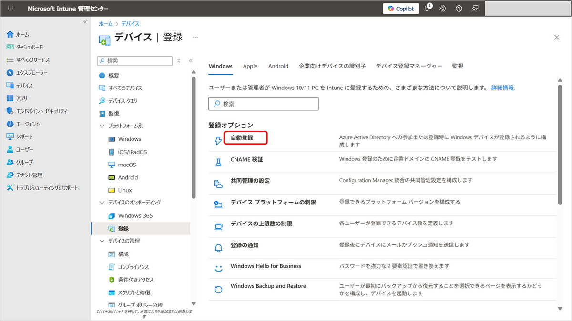Open the app launcher grid icon
Viewport: 572px width, 321px height.
coord(10,9)
